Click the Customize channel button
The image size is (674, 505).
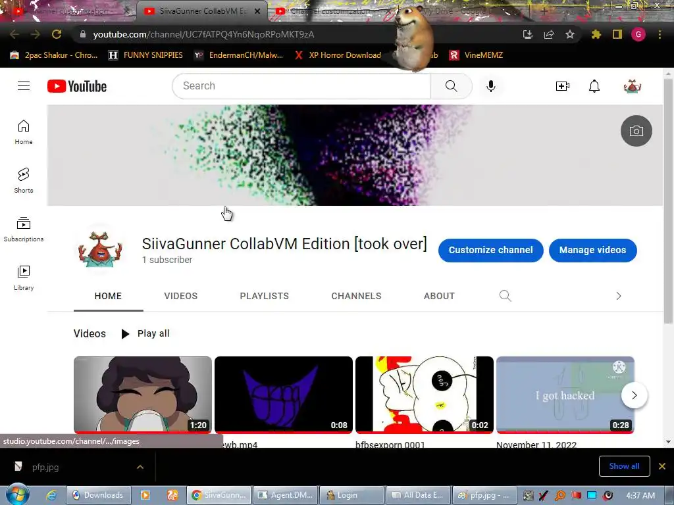(490, 250)
